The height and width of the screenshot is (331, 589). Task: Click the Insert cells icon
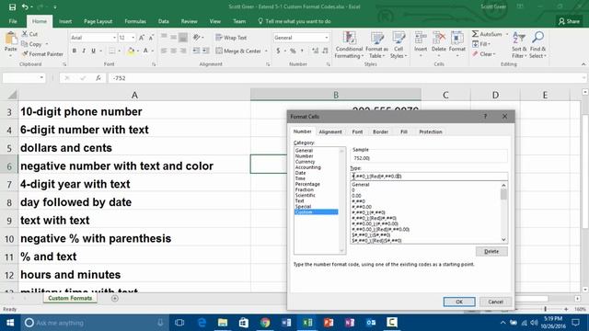tap(421, 39)
